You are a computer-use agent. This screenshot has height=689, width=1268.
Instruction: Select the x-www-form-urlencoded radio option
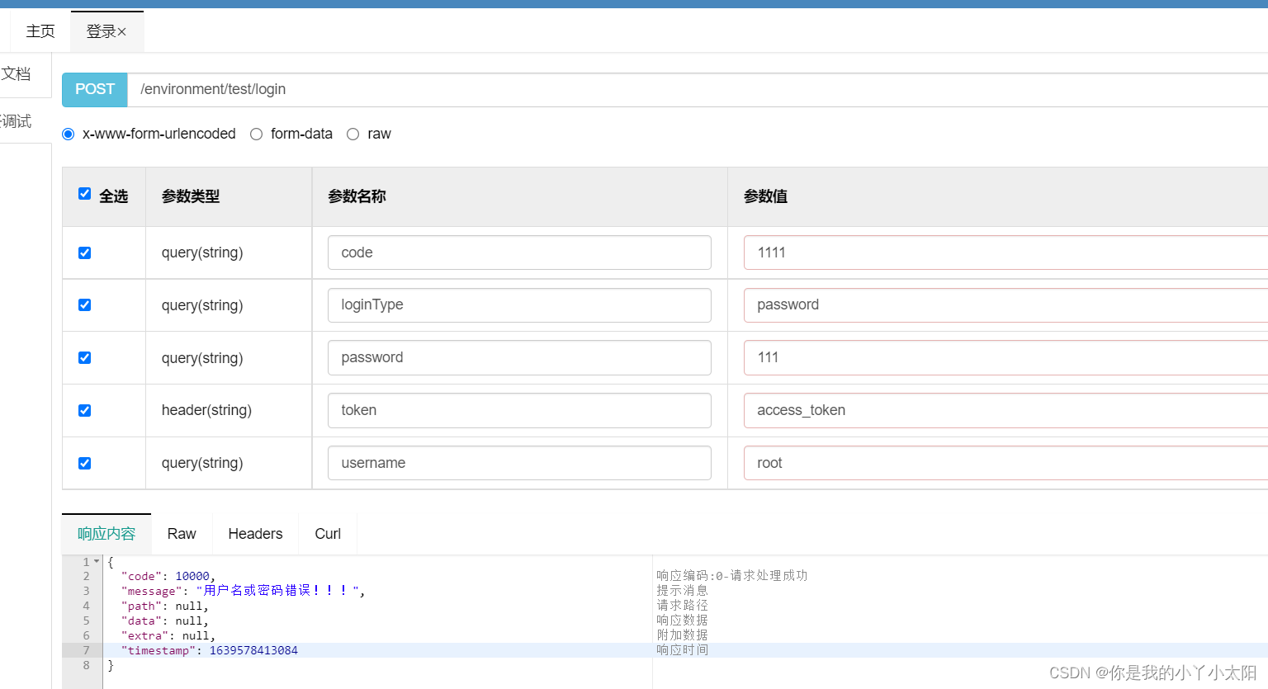(69, 134)
